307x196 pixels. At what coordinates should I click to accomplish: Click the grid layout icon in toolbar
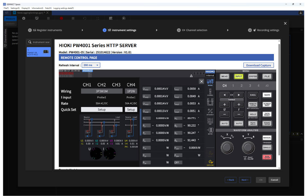[x=111, y=18]
